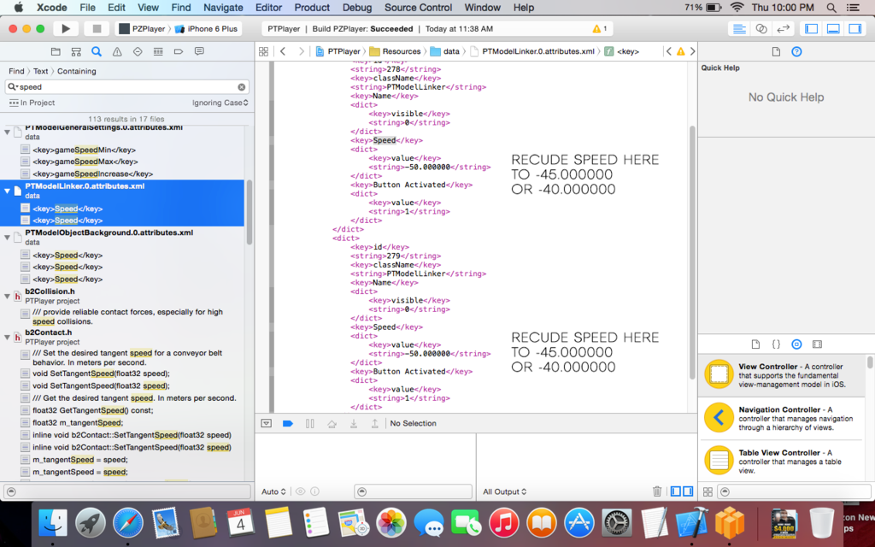Show the File Template library
875x547 pixels.
(x=755, y=344)
